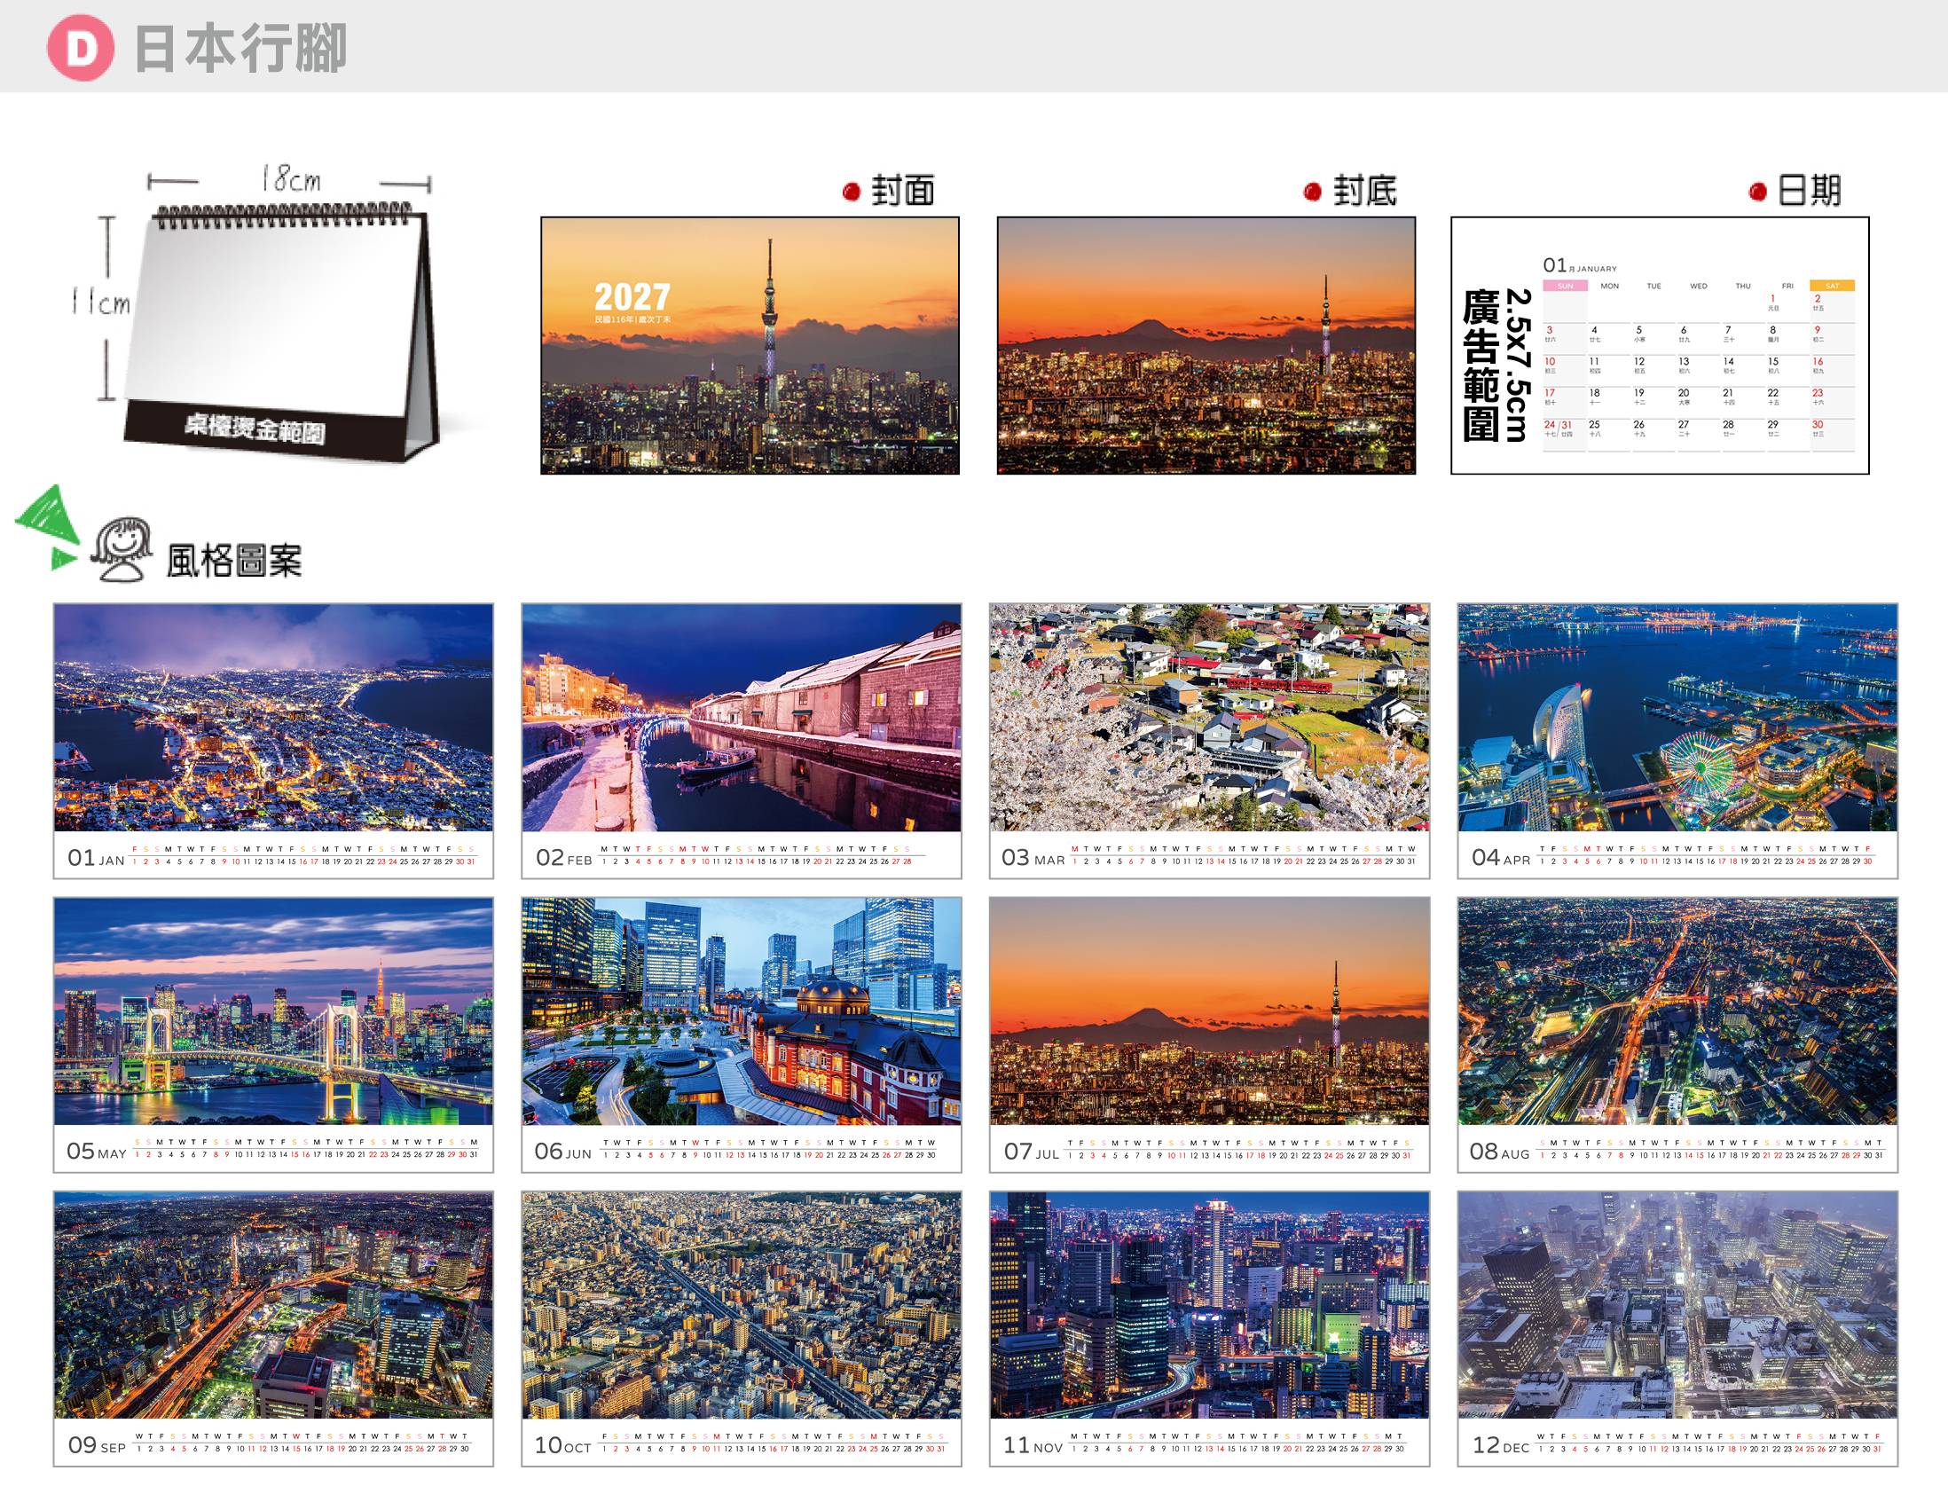1948x1510 pixels.
Task: Click the green arrow doodle icon
Action: click(x=48, y=526)
